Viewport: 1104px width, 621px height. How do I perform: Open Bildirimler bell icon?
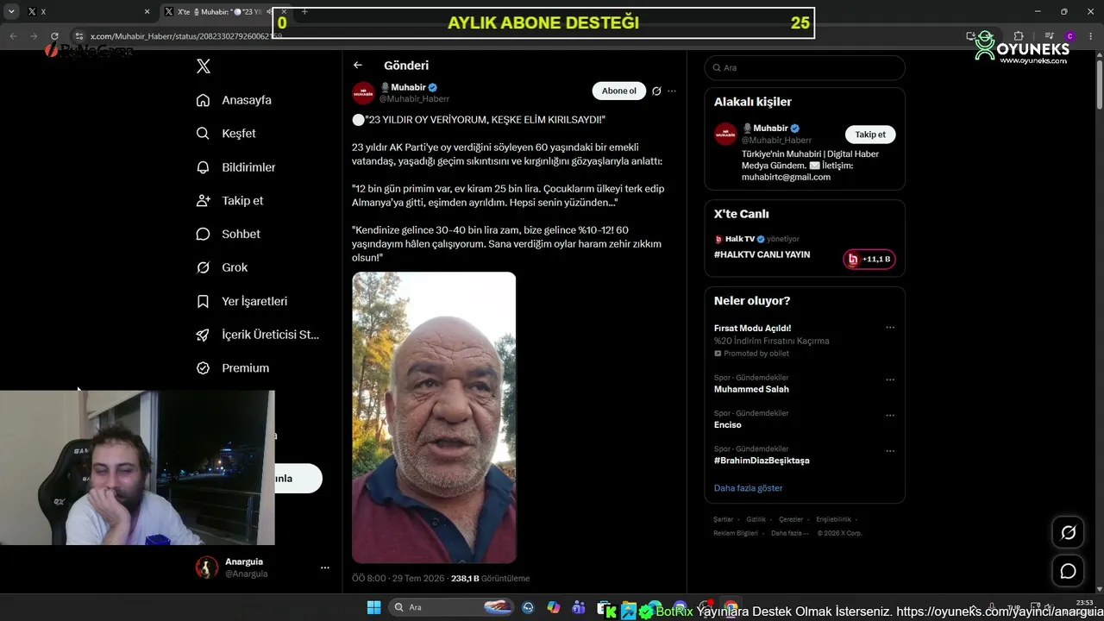point(203,167)
